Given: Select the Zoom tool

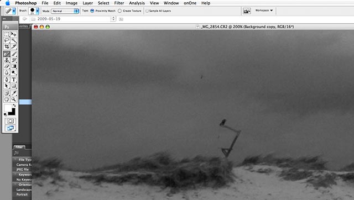Looking at the screenshot, I should (14, 99).
